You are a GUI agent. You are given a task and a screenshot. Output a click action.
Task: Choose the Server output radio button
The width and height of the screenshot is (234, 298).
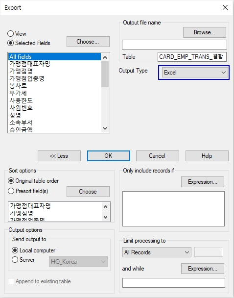15,260
